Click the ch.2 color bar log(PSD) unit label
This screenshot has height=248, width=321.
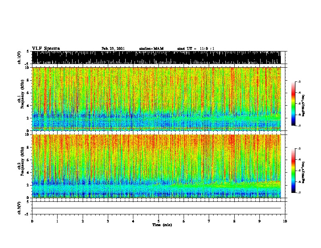[x=304, y=172]
